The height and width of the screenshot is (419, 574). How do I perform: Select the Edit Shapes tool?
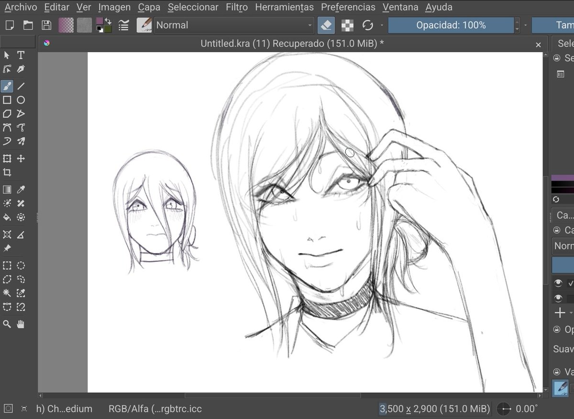coord(7,69)
